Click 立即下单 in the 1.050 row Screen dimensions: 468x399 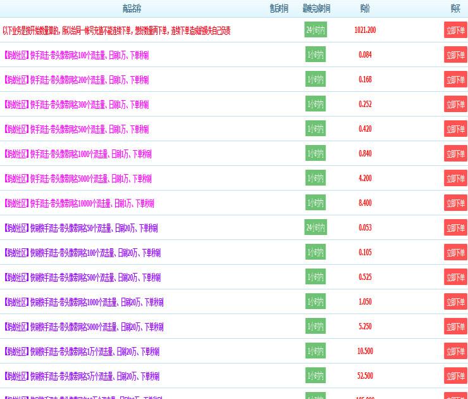point(455,302)
